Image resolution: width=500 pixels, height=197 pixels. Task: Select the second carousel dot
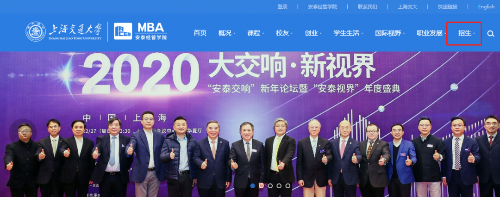click(261, 185)
